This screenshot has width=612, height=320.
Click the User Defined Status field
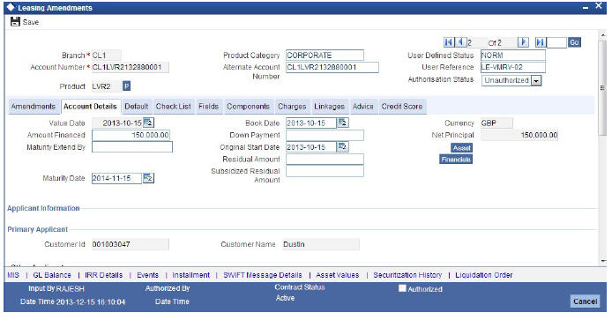[x=513, y=56]
